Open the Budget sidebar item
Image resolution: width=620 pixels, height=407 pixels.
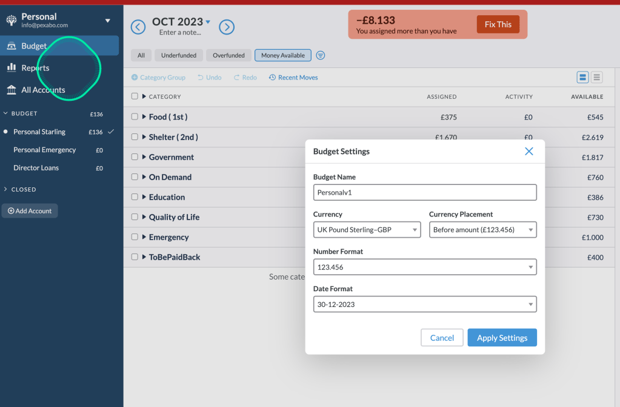(x=59, y=45)
